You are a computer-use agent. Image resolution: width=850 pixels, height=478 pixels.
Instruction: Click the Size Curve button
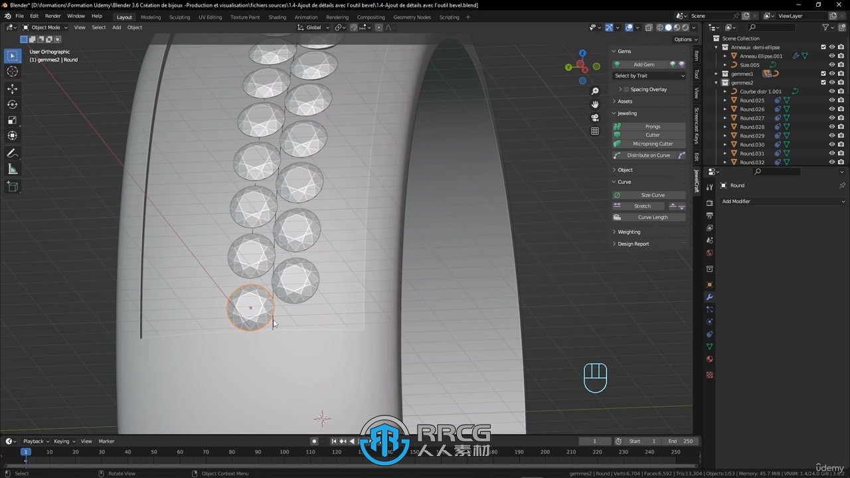[x=652, y=195]
